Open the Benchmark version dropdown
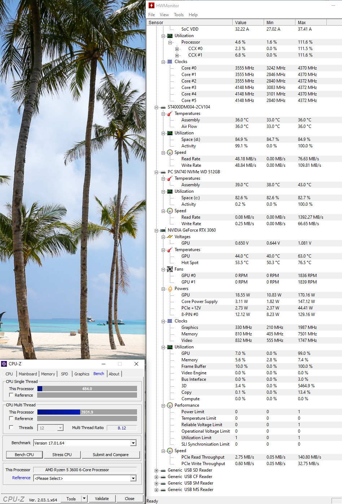 (x=133, y=443)
